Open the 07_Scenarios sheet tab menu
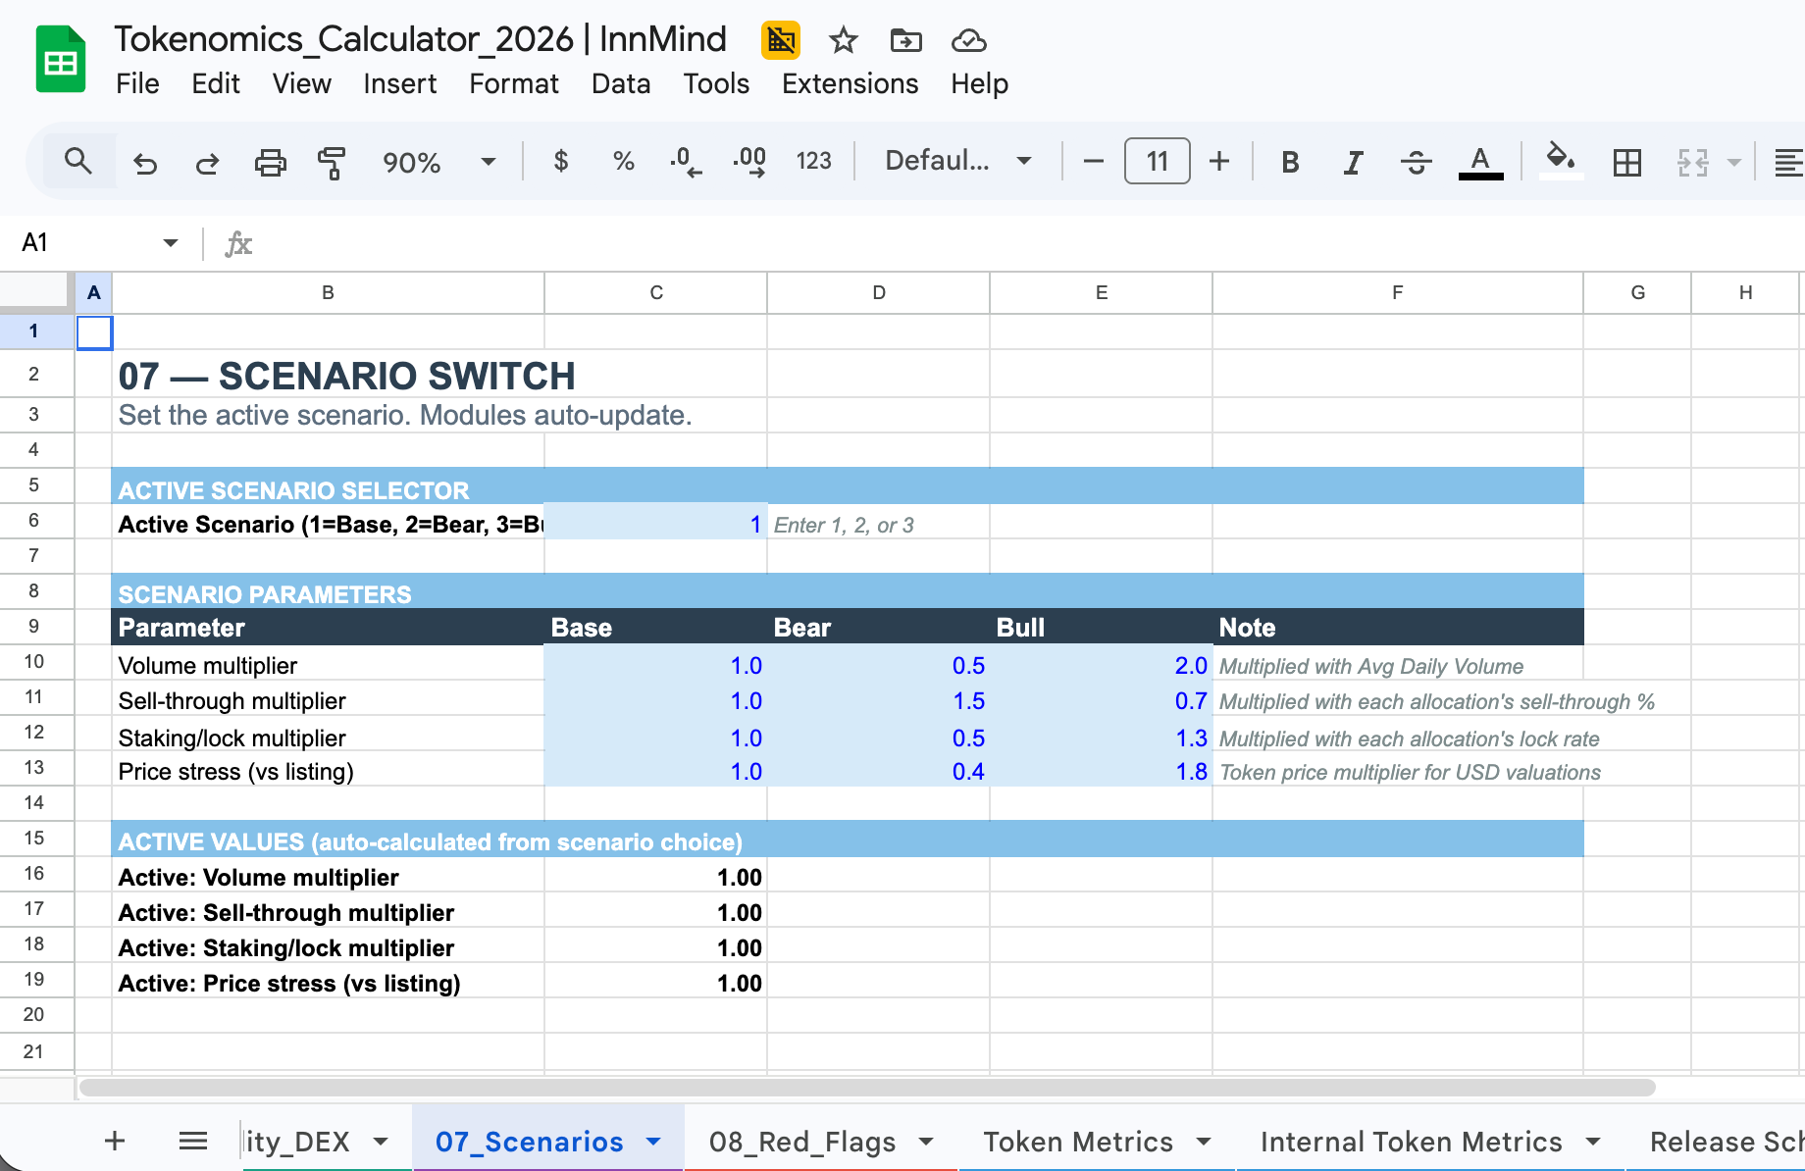This screenshot has width=1805, height=1171. click(x=651, y=1141)
